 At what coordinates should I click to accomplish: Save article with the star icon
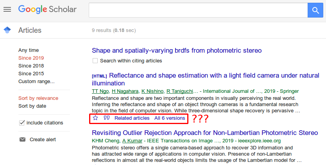point(96,118)
